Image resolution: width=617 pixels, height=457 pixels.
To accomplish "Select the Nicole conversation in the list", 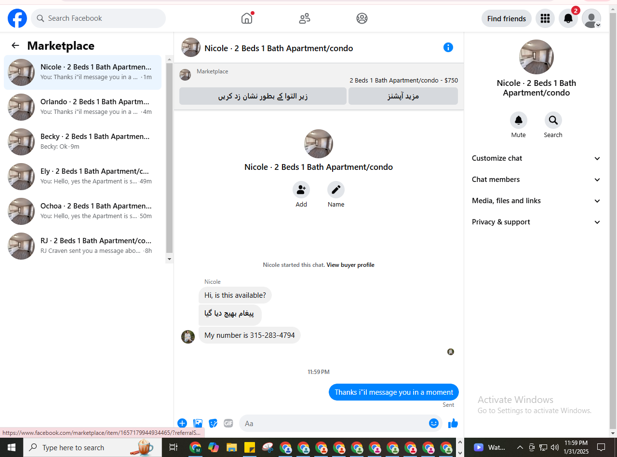I will tap(83, 72).
